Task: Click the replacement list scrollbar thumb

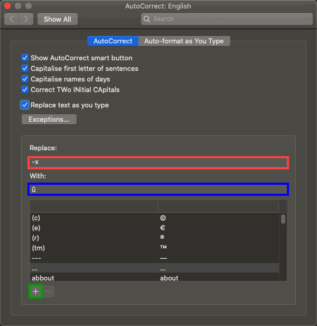Action: point(283,219)
